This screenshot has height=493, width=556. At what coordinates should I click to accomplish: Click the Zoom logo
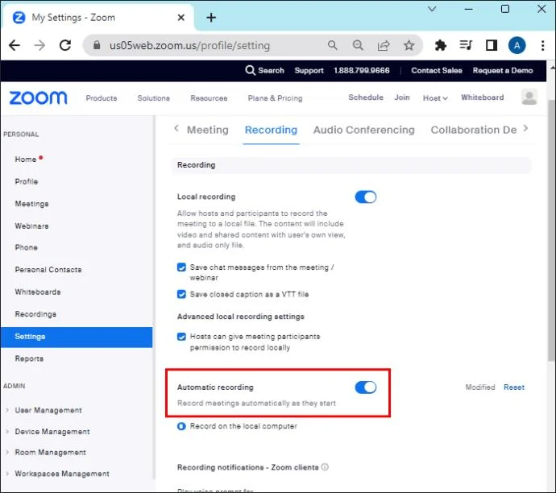click(39, 97)
